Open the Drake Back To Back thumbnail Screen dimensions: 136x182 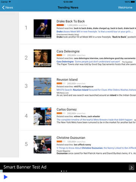42,29
